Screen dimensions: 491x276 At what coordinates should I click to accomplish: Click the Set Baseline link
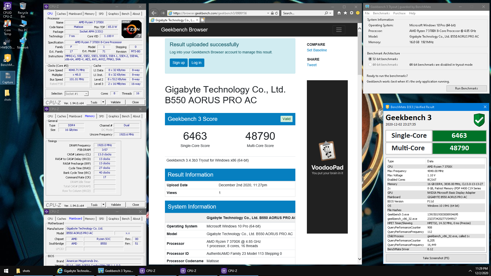click(x=317, y=50)
